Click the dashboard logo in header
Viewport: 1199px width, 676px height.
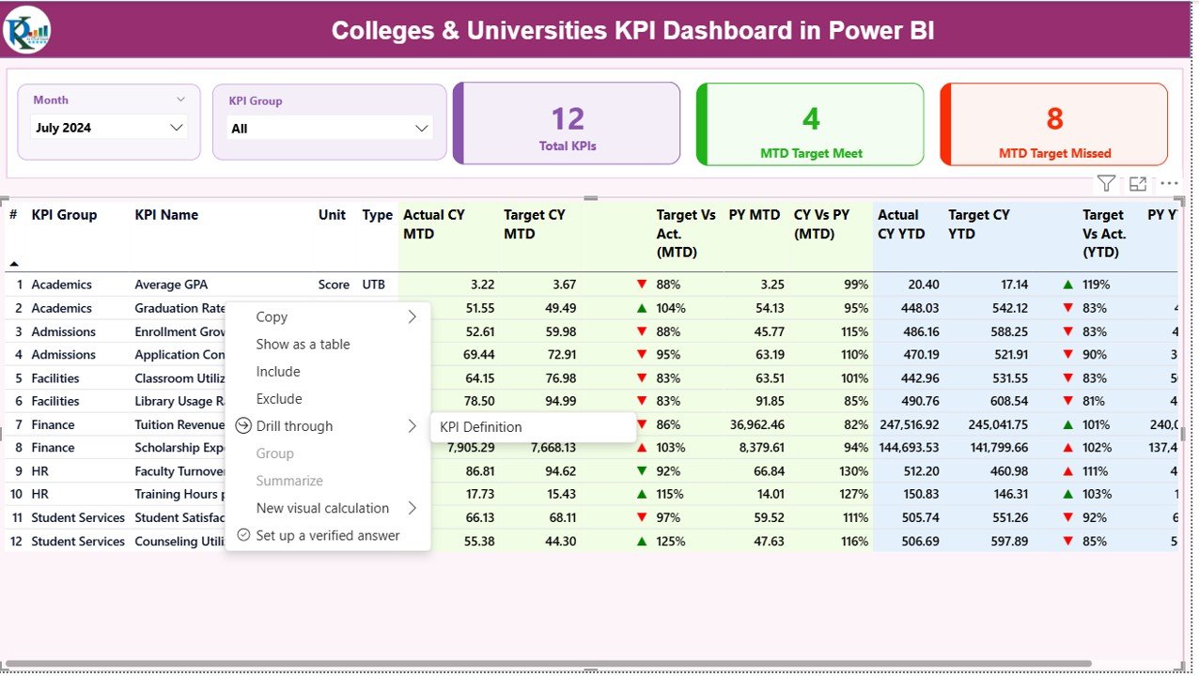pyautogui.click(x=27, y=30)
